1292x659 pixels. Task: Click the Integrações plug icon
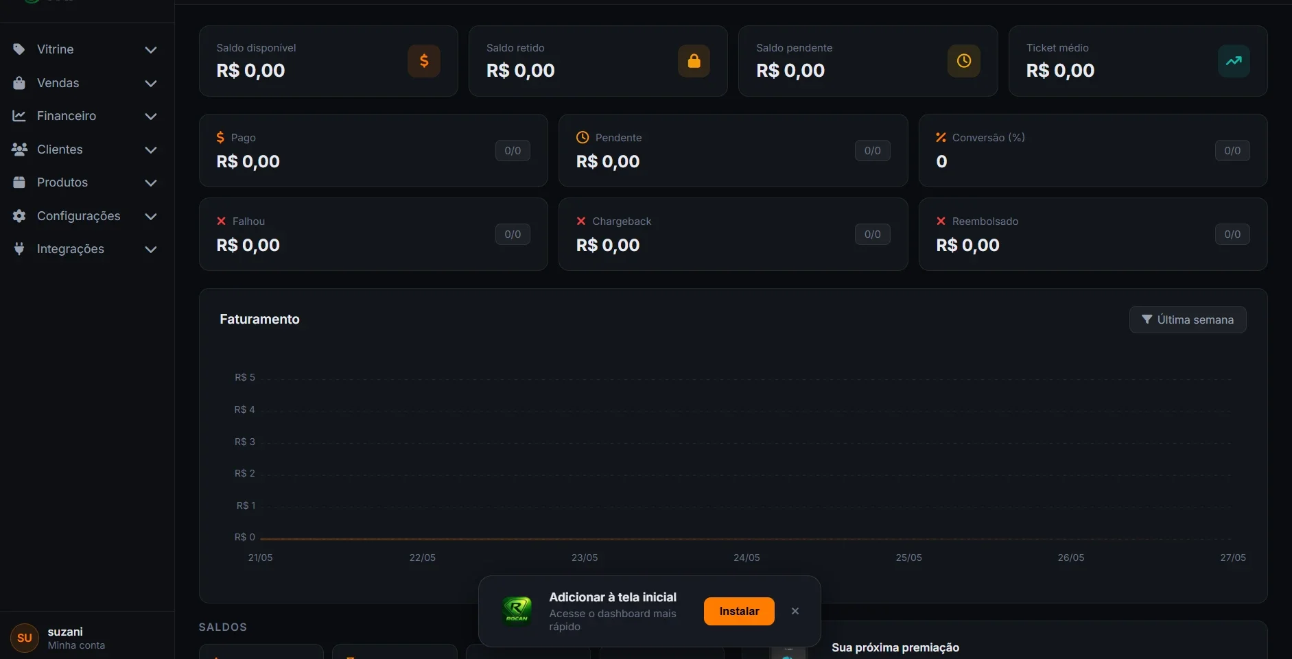tap(19, 249)
